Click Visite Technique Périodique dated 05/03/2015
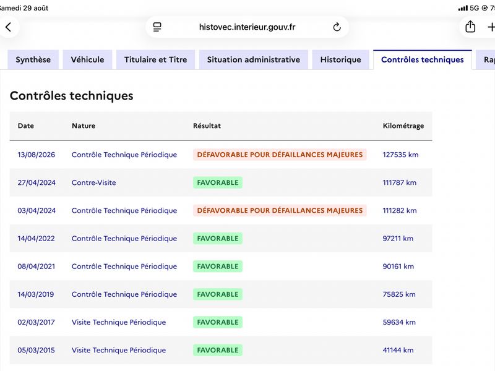Viewport: 495px width, 371px height. (x=119, y=350)
